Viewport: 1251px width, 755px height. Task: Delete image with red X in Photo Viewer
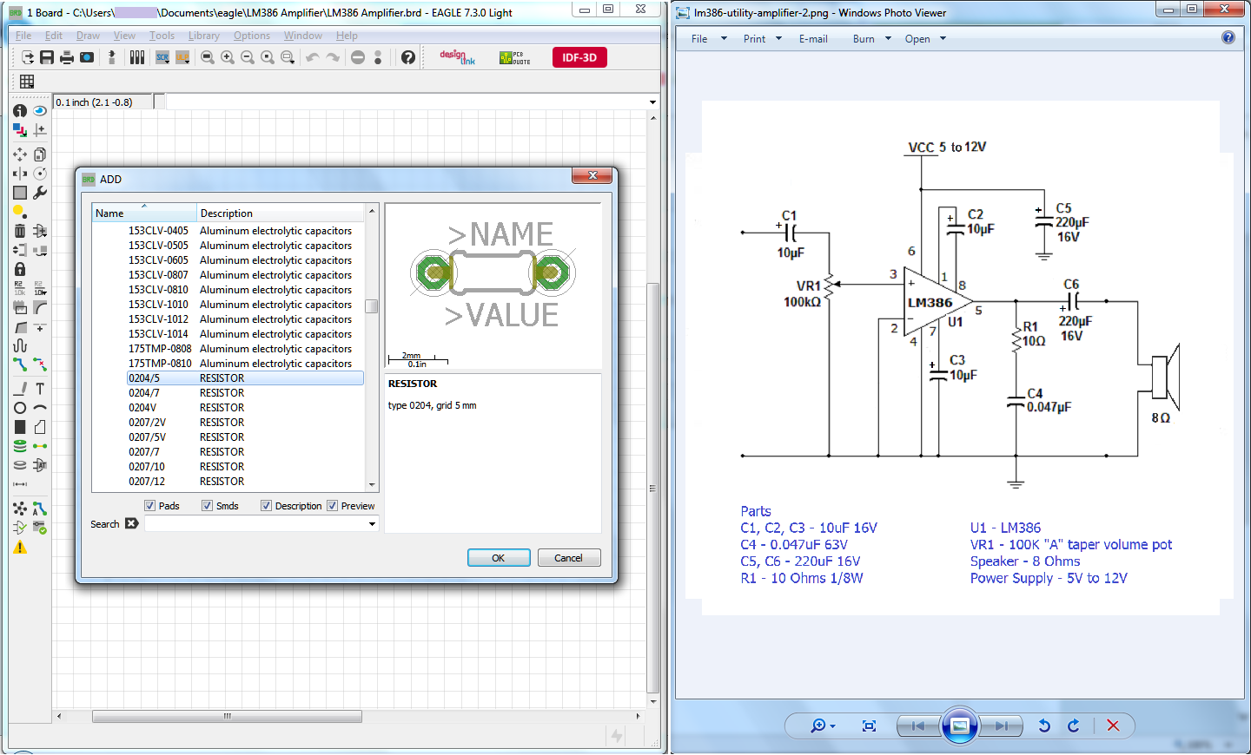click(x=1113, y=725)
